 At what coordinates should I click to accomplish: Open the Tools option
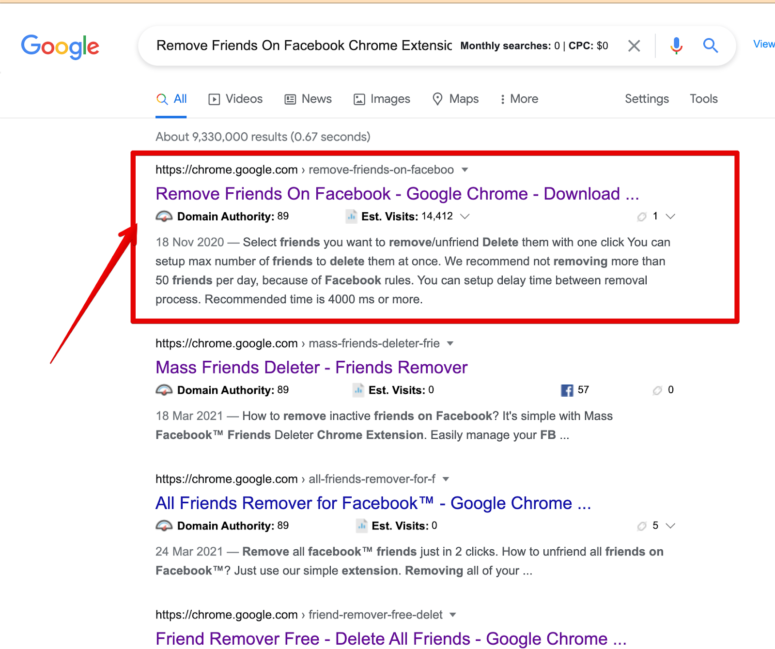tap(704, 99)
